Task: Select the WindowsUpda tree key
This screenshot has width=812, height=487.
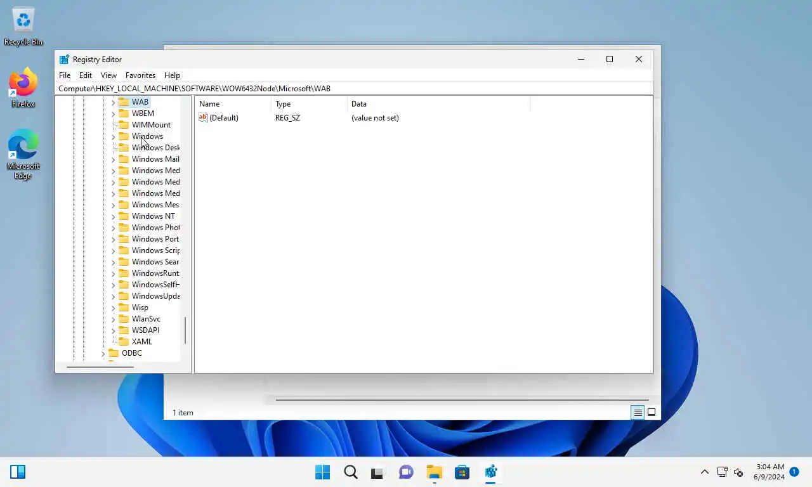Action: point(155,296)
